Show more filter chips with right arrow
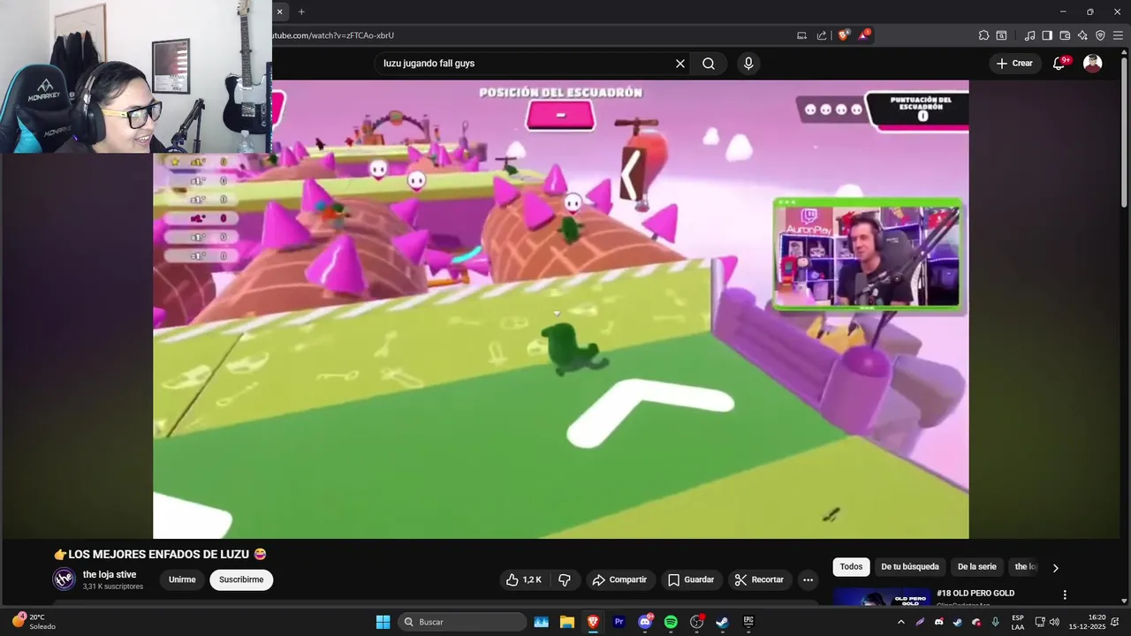1131x636 pixels. 1055,567
